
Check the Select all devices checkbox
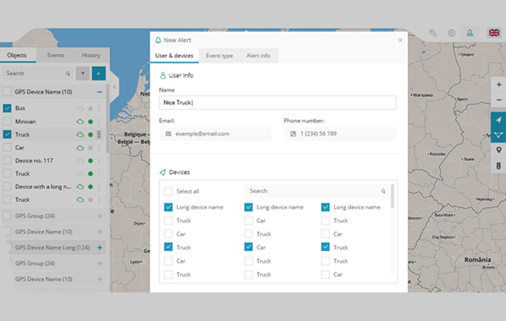(168, 191)
